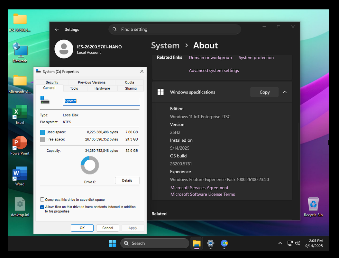Switch to the Tools tab
The height and width of the screenshot is (258, 339).
(74, 88)
